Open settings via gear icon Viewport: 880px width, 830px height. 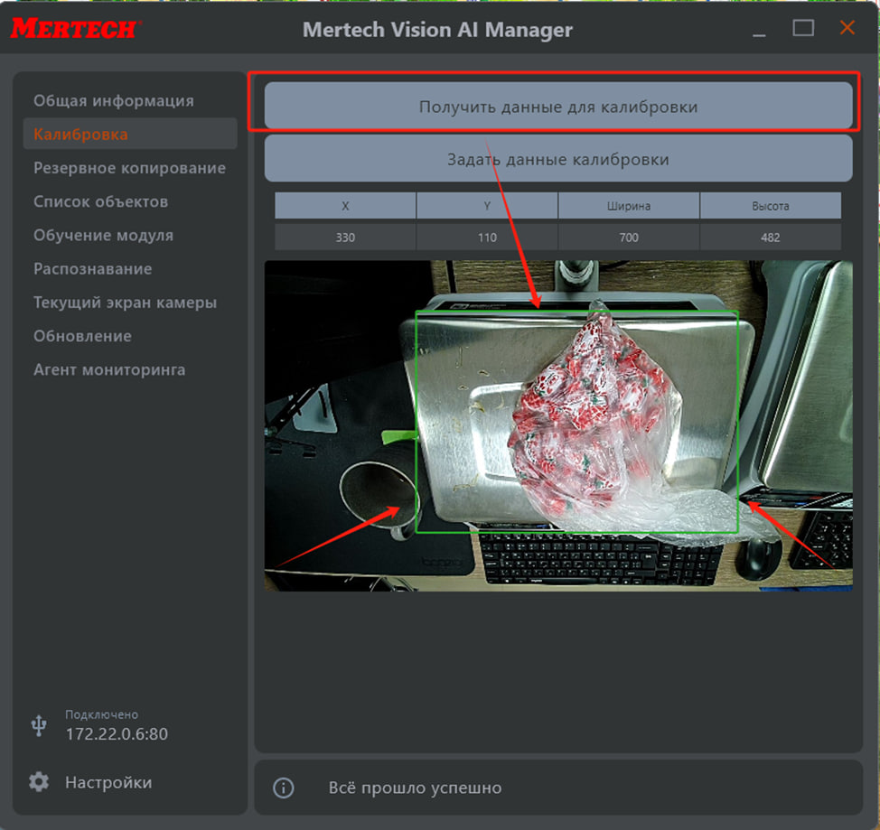[39, 782]
